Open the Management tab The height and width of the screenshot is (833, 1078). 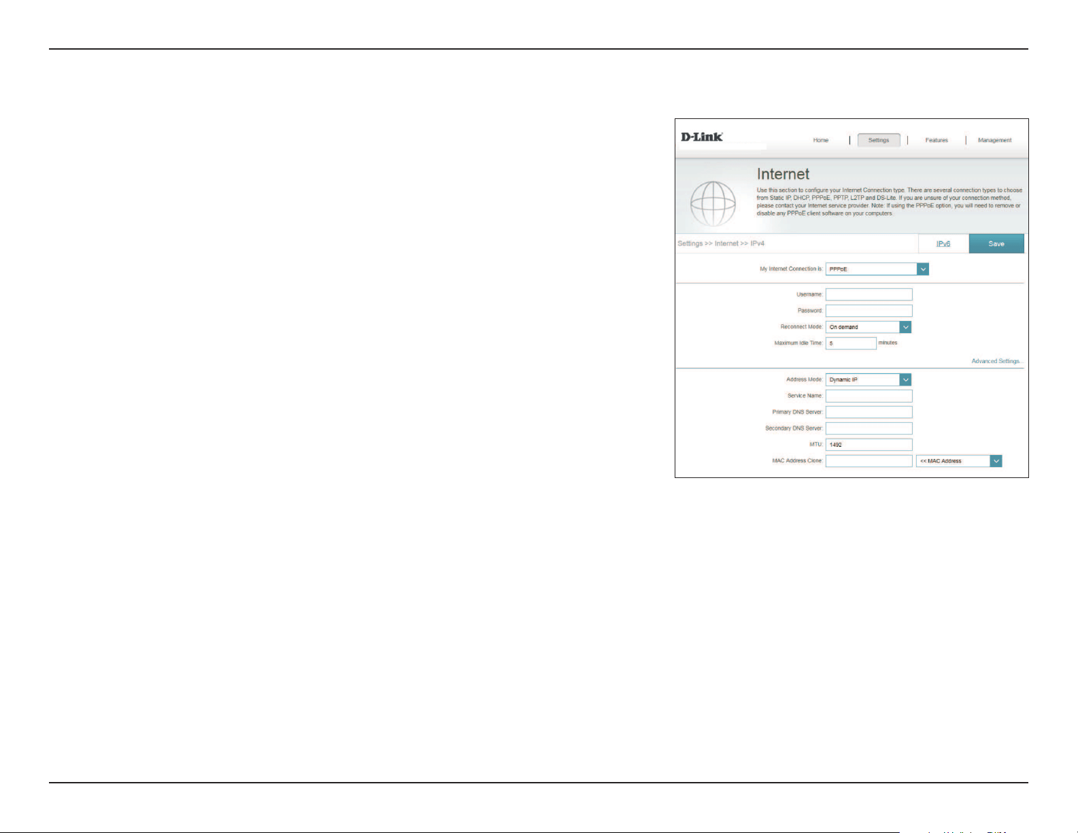pos(994,140)
